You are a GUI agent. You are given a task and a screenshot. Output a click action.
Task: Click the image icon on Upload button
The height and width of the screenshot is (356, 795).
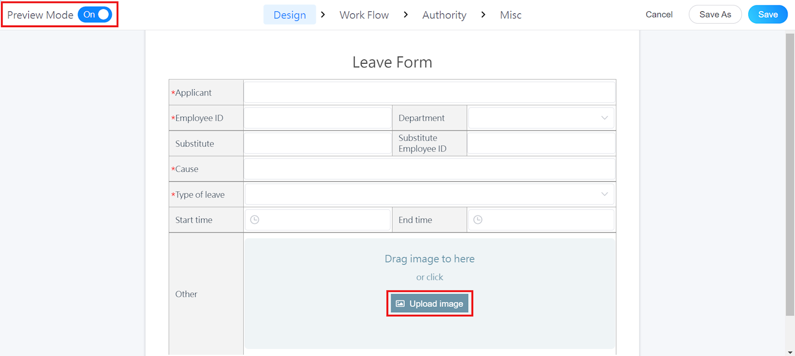click(400, 304)
